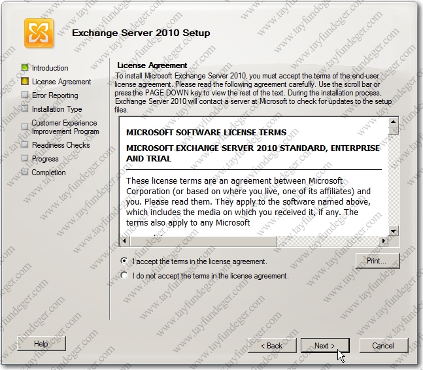Screen dimensions: 423x370
Task: Click the Readiness Checks step indicator box
Action: [x=25, y=144]
